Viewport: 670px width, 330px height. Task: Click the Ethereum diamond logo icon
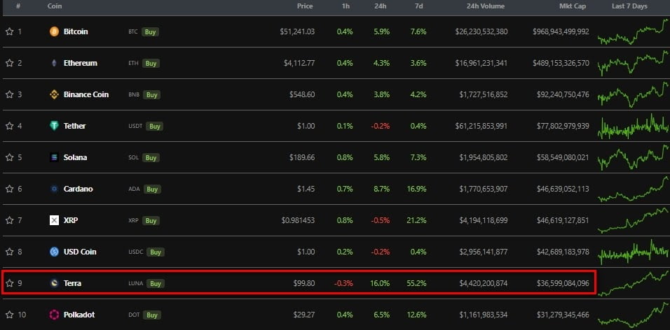point(54,63)
